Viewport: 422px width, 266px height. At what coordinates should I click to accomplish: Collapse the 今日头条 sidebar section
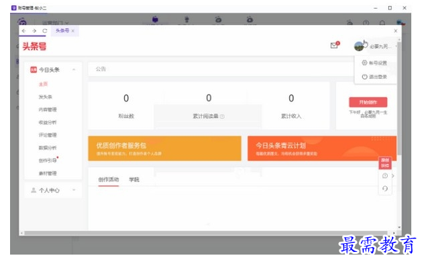pos(74,70)
